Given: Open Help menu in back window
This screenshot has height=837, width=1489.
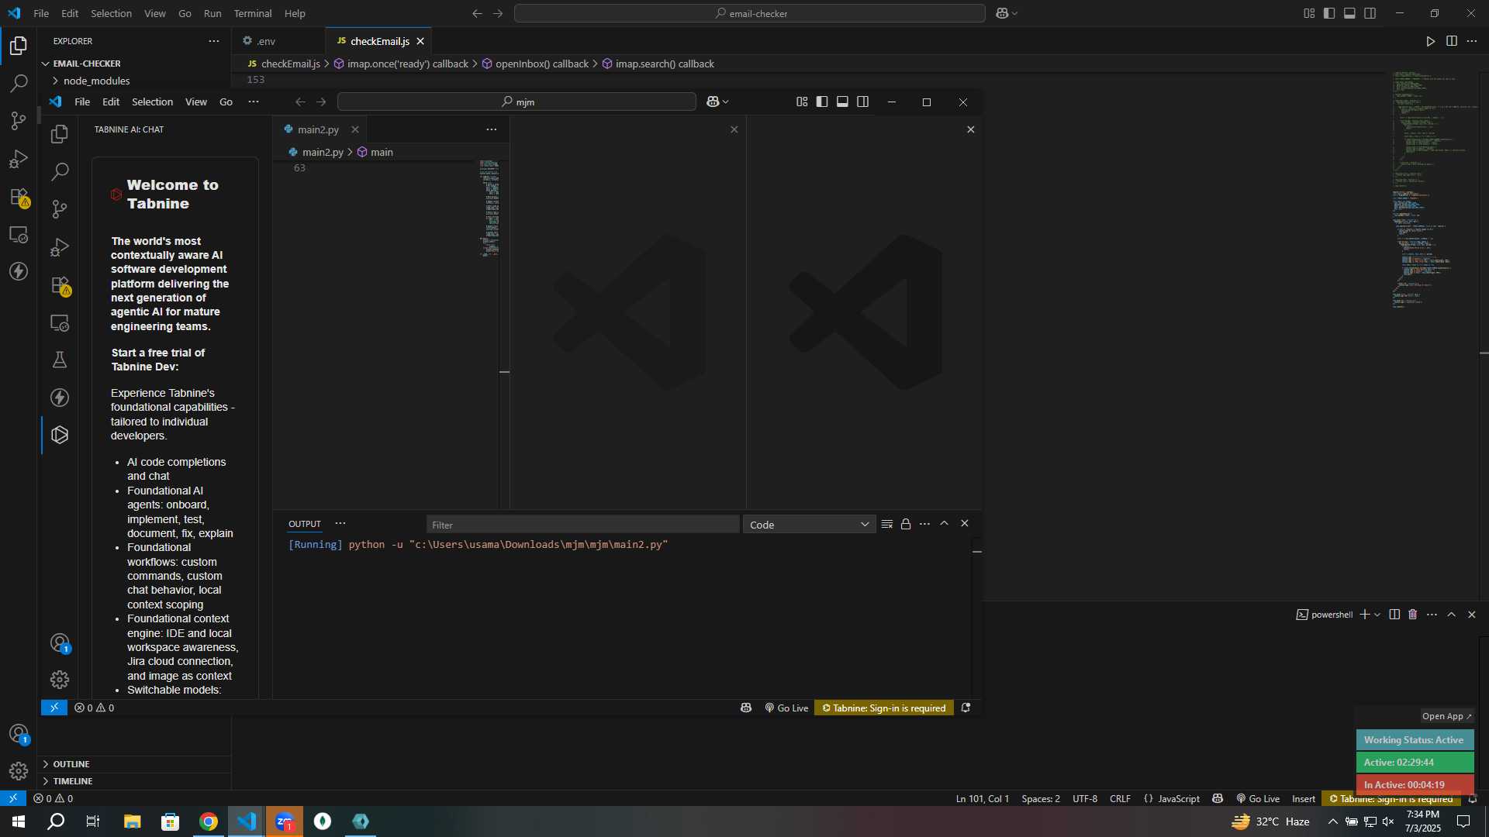Looking at the screenshot, I should [295, 13].
